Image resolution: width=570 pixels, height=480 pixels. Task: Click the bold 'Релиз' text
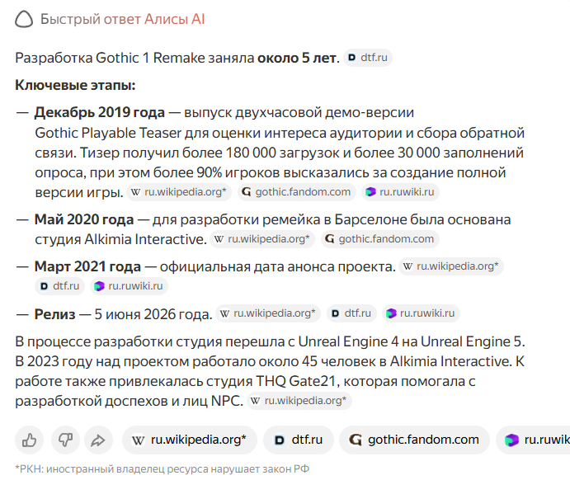click(x=55, y=314)
